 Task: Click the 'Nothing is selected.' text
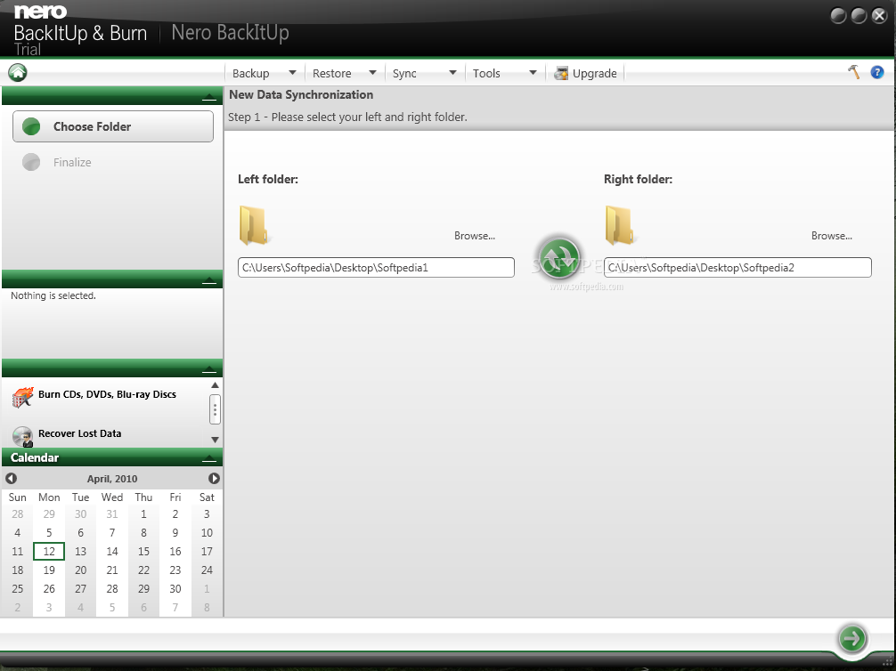pyautogui.click(x=53, y=295)
